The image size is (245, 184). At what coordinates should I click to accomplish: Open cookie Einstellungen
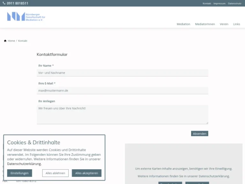(19, 173)
